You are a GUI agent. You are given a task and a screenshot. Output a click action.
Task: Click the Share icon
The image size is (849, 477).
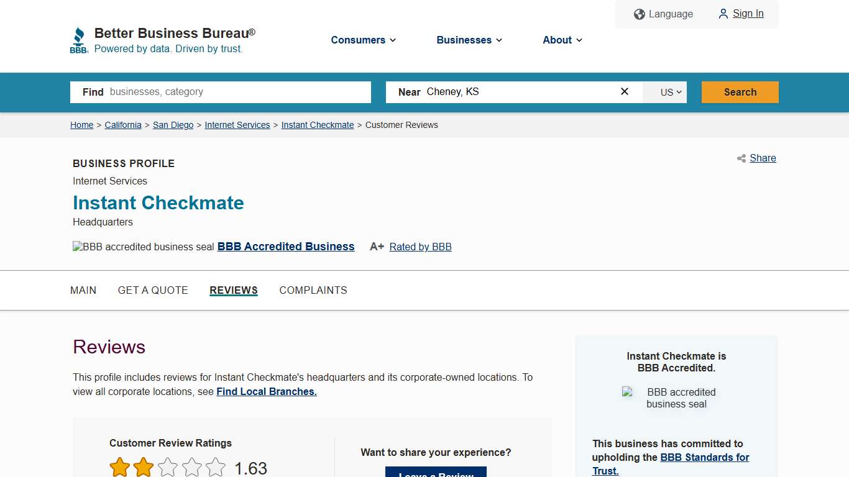741,158
